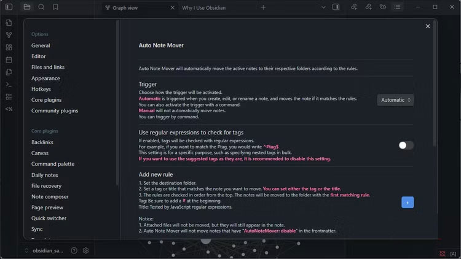Toggle the left sidebar collapse icon
This screenshot has width=461, height=259.
point(9,7)
